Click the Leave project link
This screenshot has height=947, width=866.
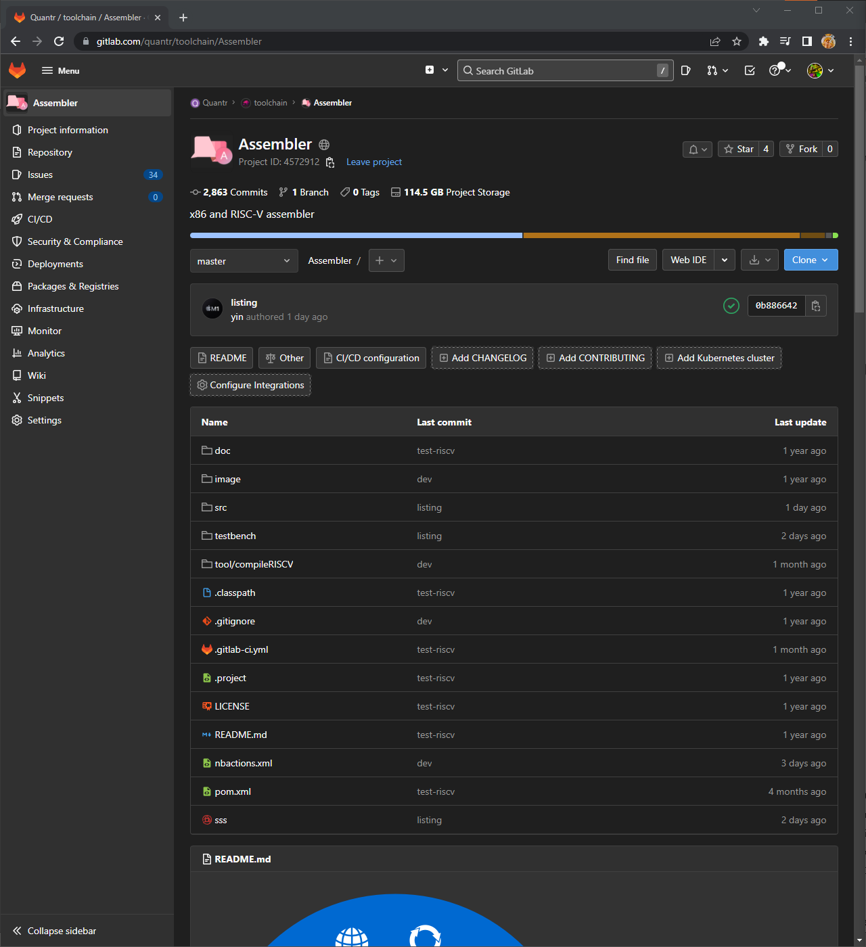pos(373,162)
